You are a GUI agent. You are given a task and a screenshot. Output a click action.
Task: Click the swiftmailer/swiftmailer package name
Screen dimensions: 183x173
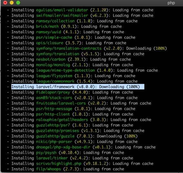coord(62,15)
